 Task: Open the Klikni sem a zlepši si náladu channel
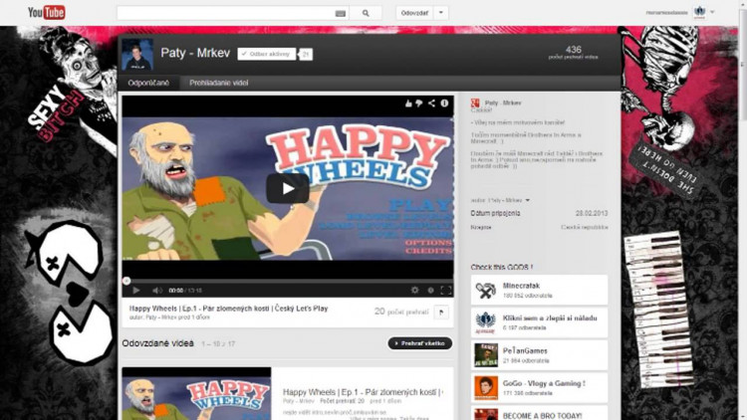tap(550, 317)
